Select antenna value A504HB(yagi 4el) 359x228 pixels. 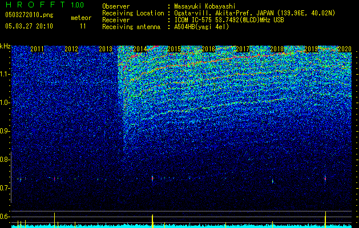(x=201, y=27)
